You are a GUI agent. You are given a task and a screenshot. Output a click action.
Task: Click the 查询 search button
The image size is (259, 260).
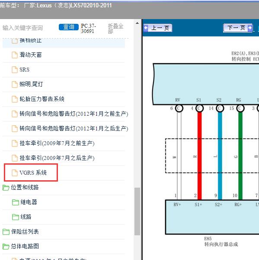tap(69, 27)
